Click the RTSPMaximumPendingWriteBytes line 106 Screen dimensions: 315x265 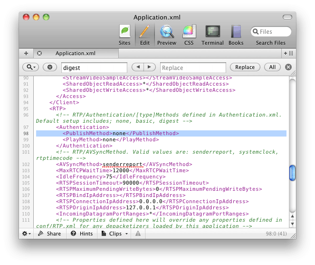pyautogui.click(x=159, y=189)
